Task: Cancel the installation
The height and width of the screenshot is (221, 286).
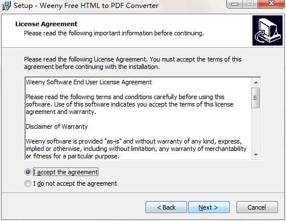Action: click(257, 207)
